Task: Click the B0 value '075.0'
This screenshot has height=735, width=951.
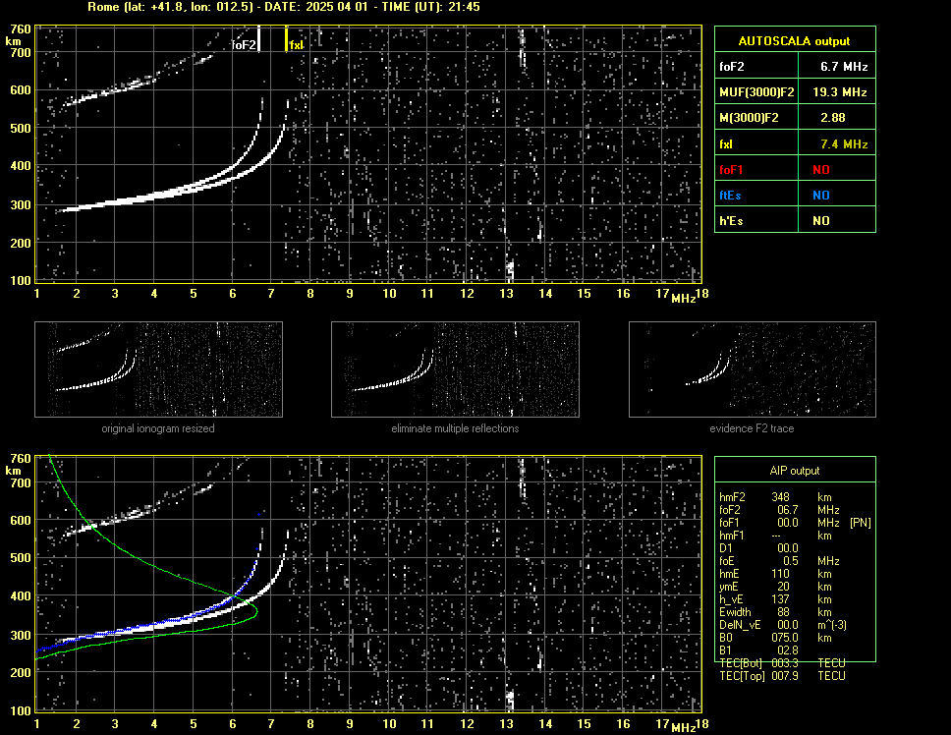Action: click(785, 638)
